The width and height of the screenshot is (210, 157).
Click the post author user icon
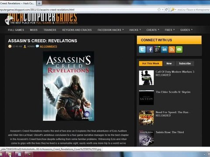click(25, 46)
